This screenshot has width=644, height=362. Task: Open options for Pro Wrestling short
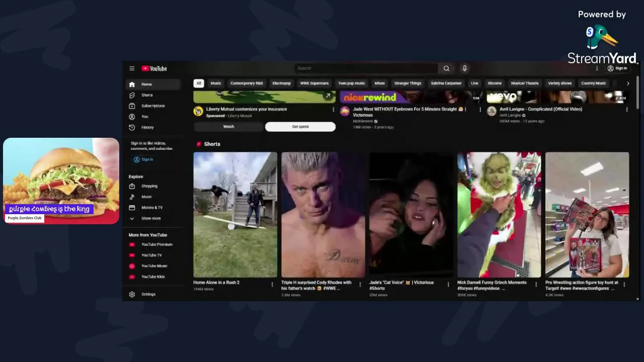pyautogui.click(x=624, y=285)
